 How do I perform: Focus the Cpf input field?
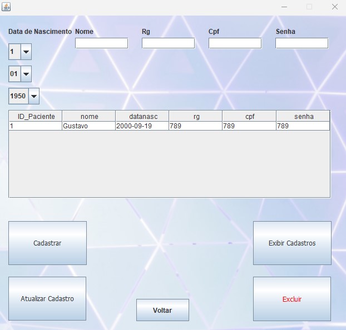(235, 43)
